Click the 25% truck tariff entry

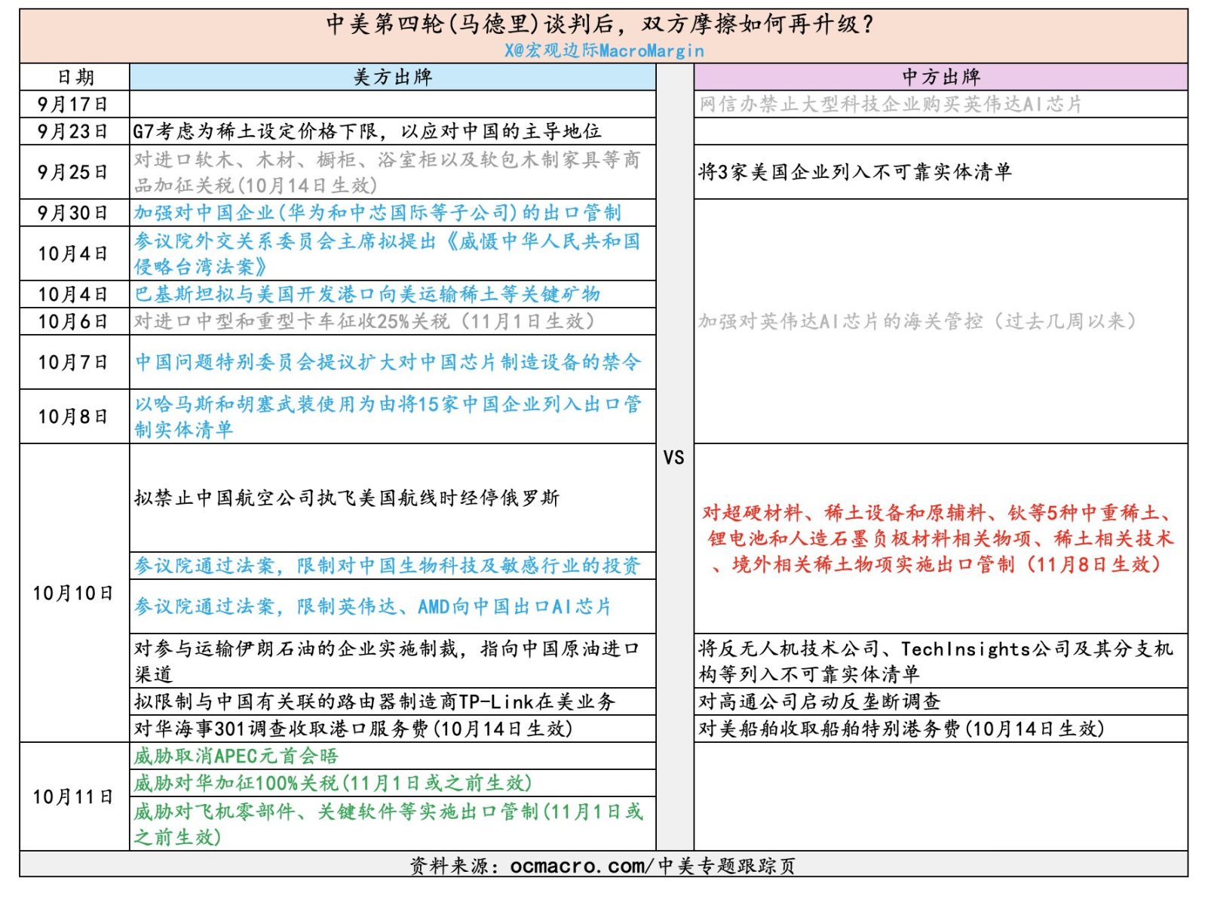[x=365, y=321]
